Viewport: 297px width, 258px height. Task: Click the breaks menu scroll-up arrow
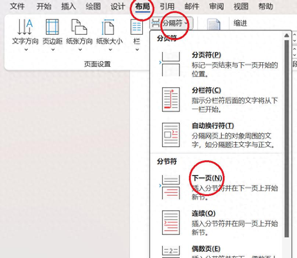pos(287,35)
